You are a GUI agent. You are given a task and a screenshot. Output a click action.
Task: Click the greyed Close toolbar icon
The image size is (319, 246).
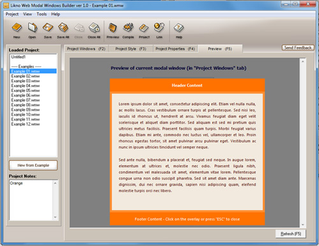point(79,31)
